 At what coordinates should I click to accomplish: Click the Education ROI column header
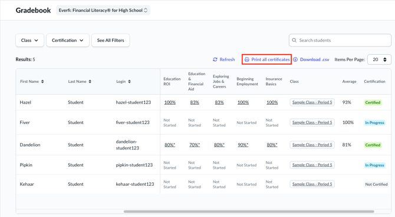(x=172, y=81)
